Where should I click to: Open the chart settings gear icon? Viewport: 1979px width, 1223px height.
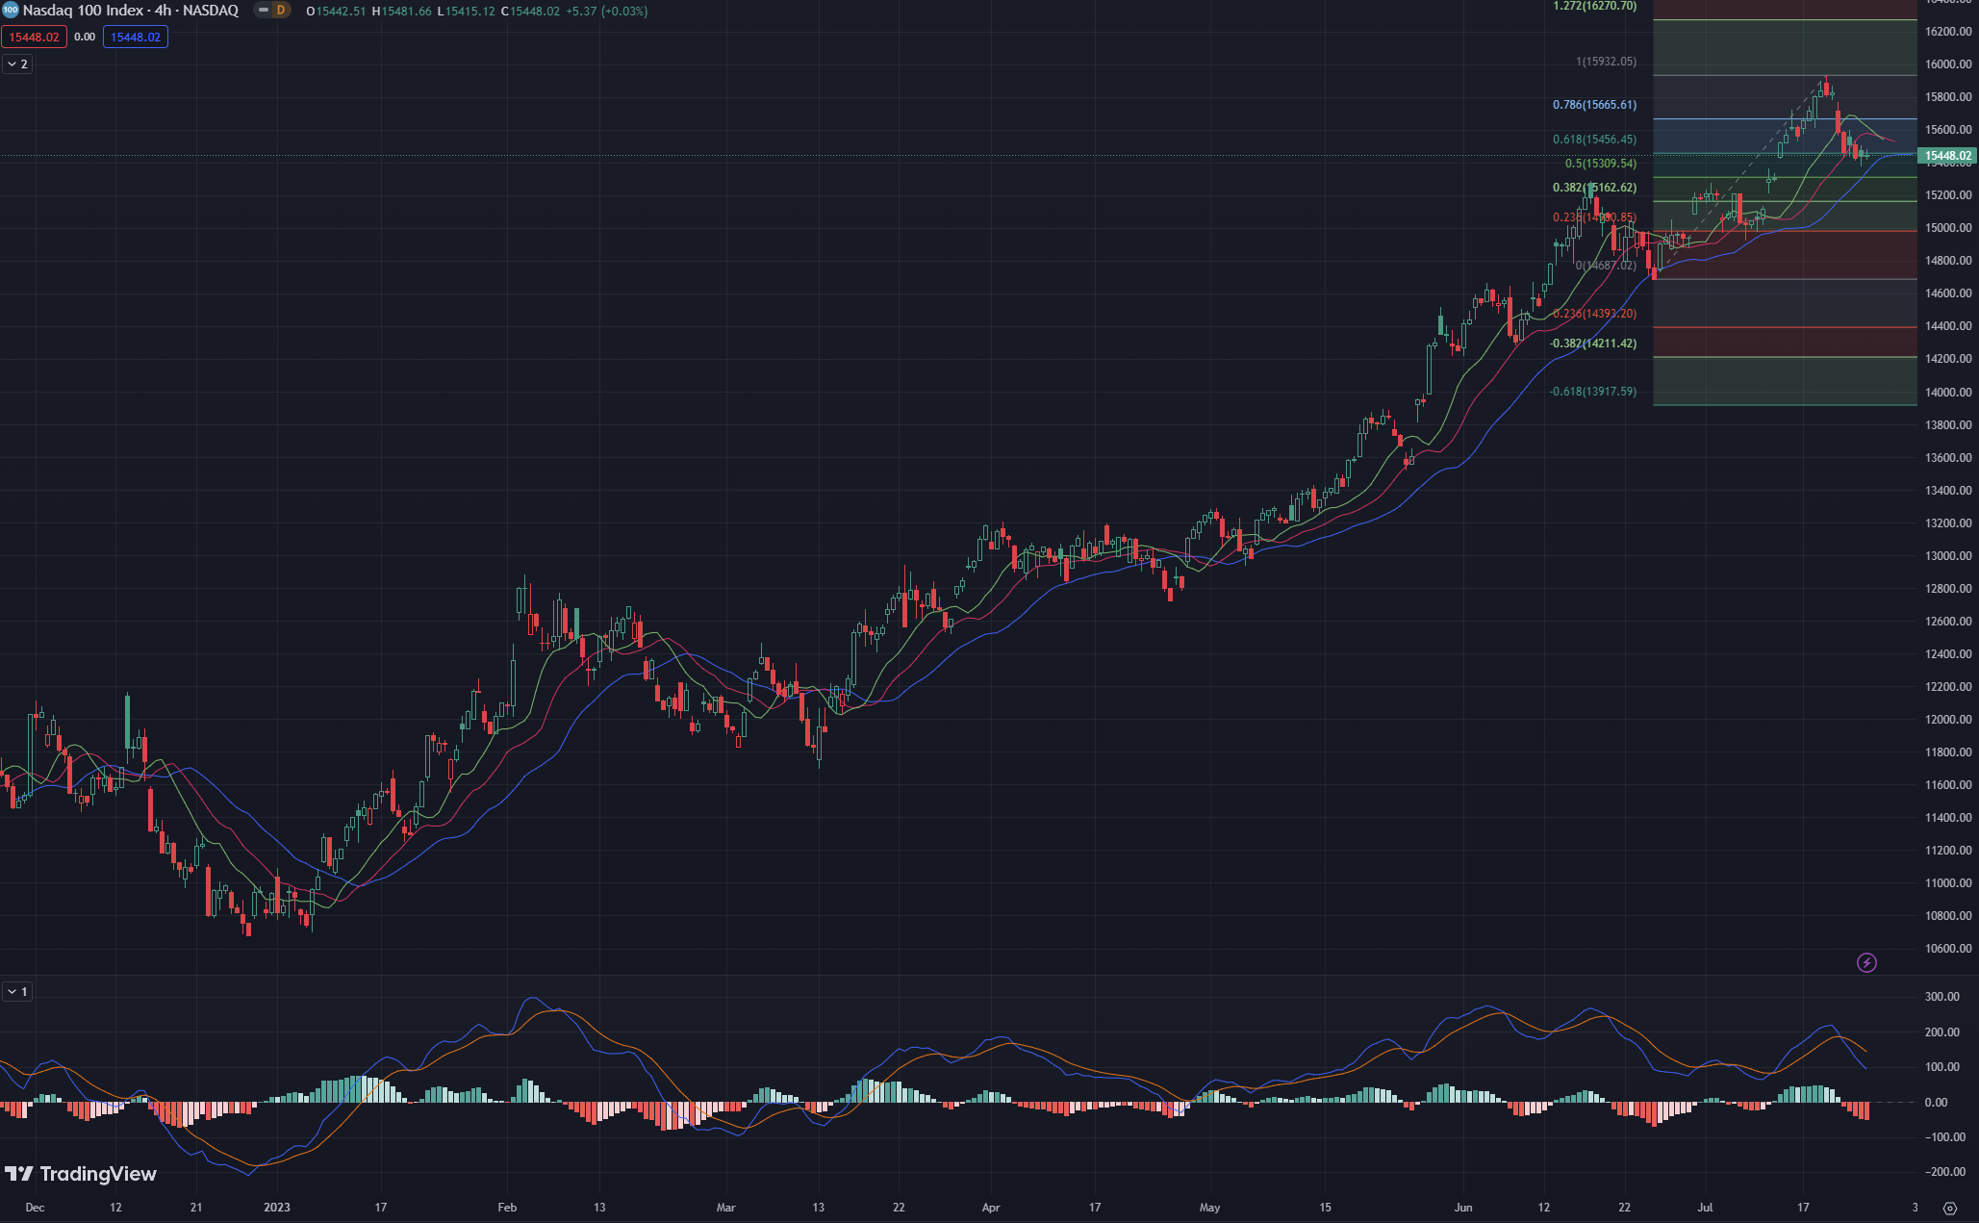tap(1950, 1208)
